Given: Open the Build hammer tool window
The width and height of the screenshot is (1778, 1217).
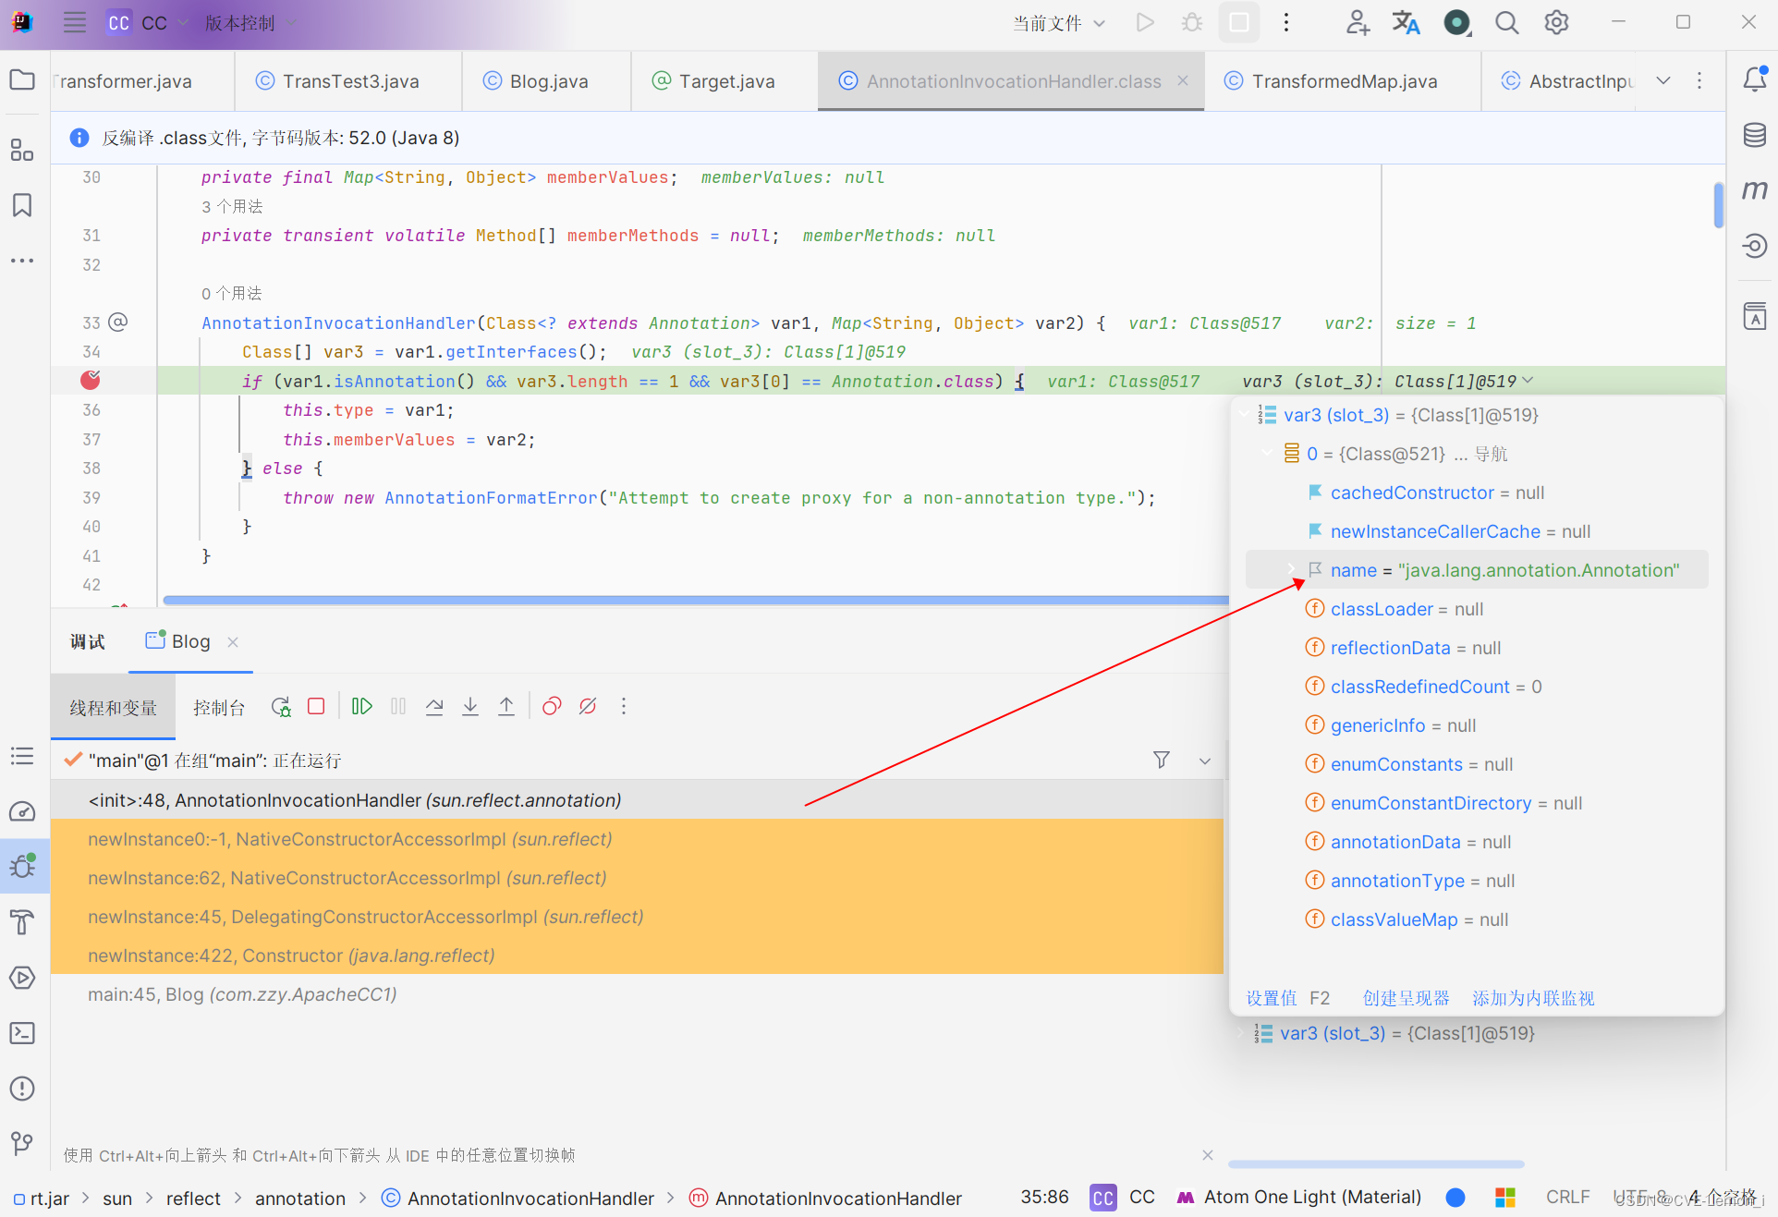Looking at the screenshot, I should [x=22, y=922].
